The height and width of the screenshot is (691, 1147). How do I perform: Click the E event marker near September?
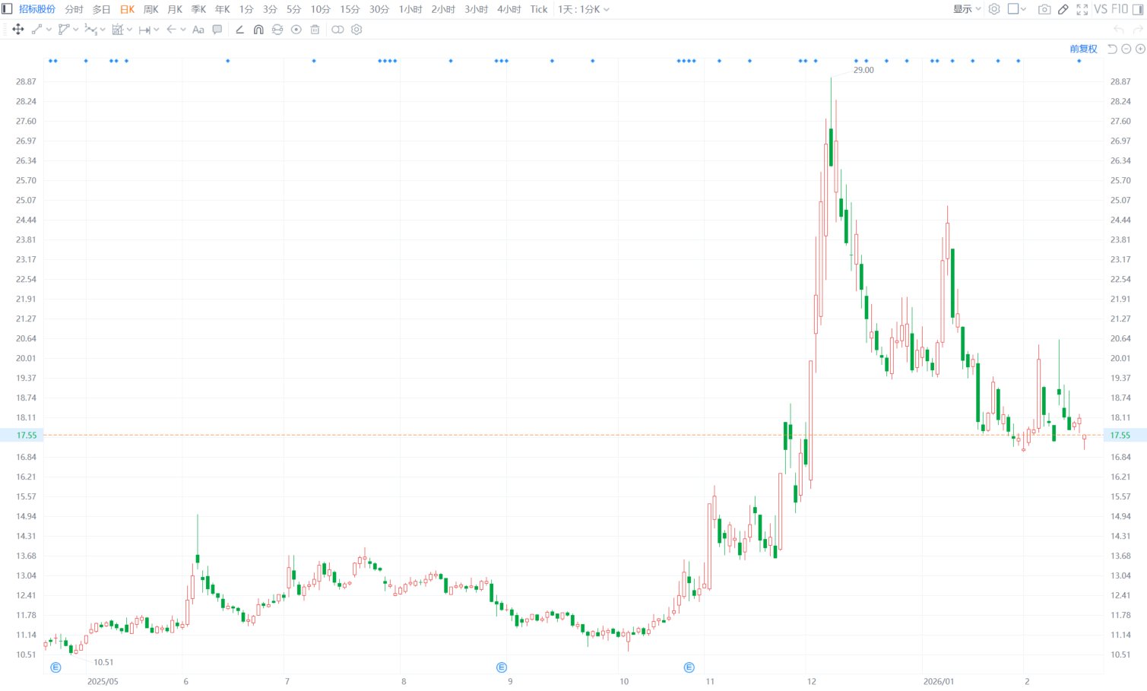(502, 667)
